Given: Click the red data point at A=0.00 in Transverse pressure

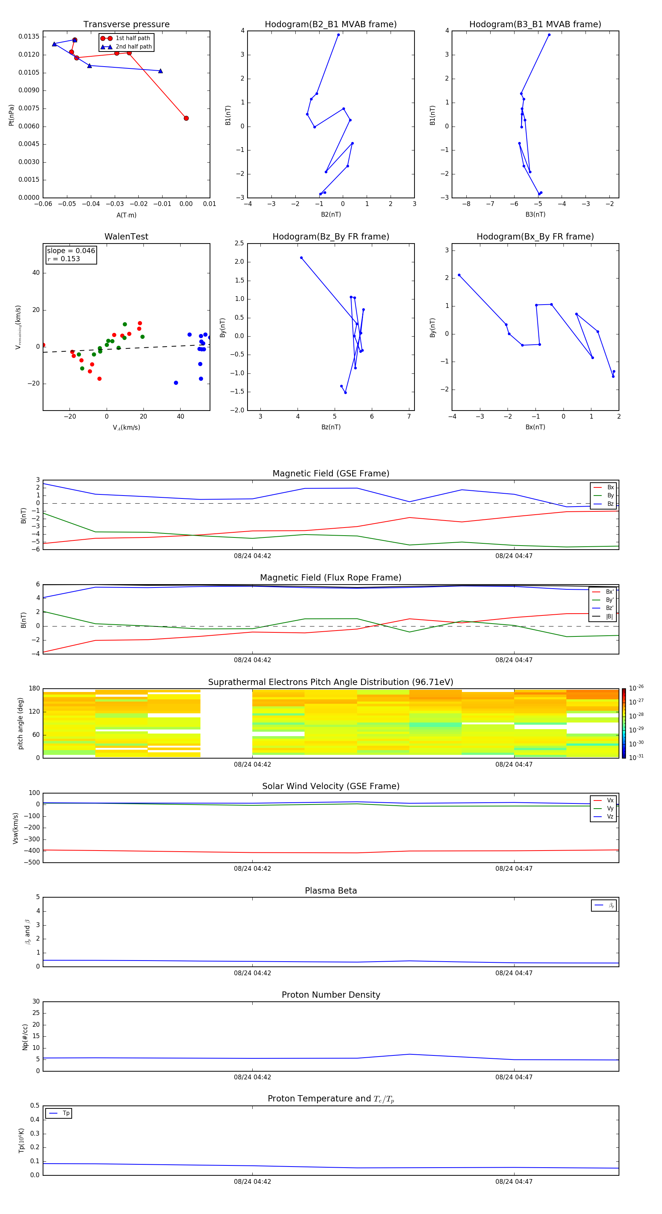Looking at the screenshot, I should 186,118.
